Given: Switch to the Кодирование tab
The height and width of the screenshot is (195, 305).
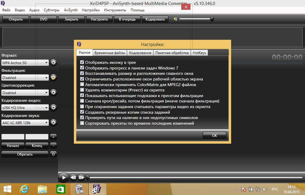Looking at the screenshot, I should point(140,53).
